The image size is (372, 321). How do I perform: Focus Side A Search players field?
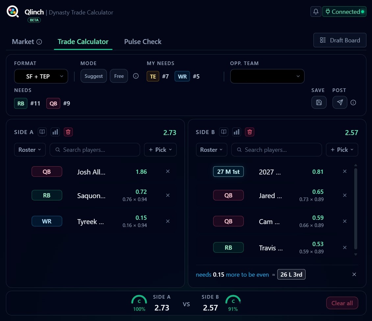click(95, 150)
